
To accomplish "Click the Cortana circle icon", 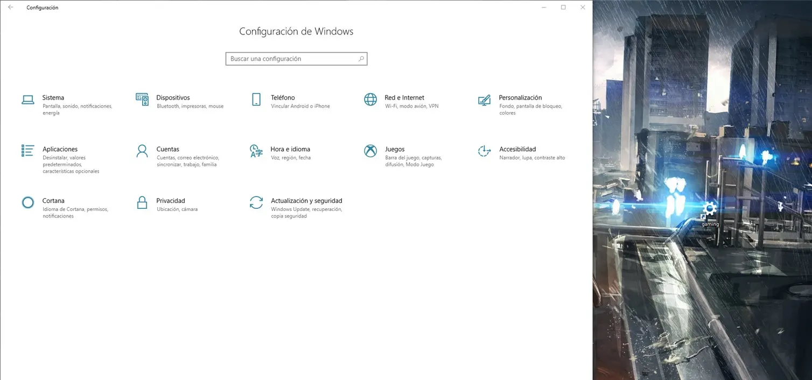I will click(x=28, y=202).
